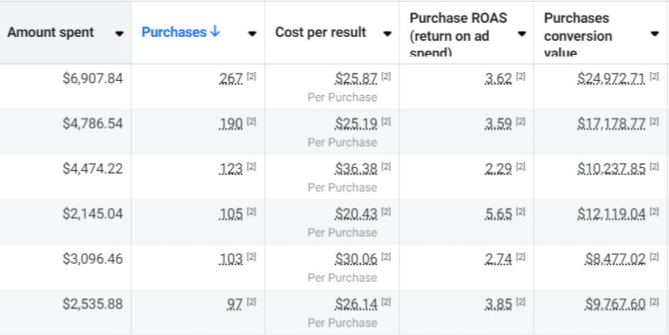Click the 267 purchases value
Viewport: 669px width, 335px height.
pos(231,78)
